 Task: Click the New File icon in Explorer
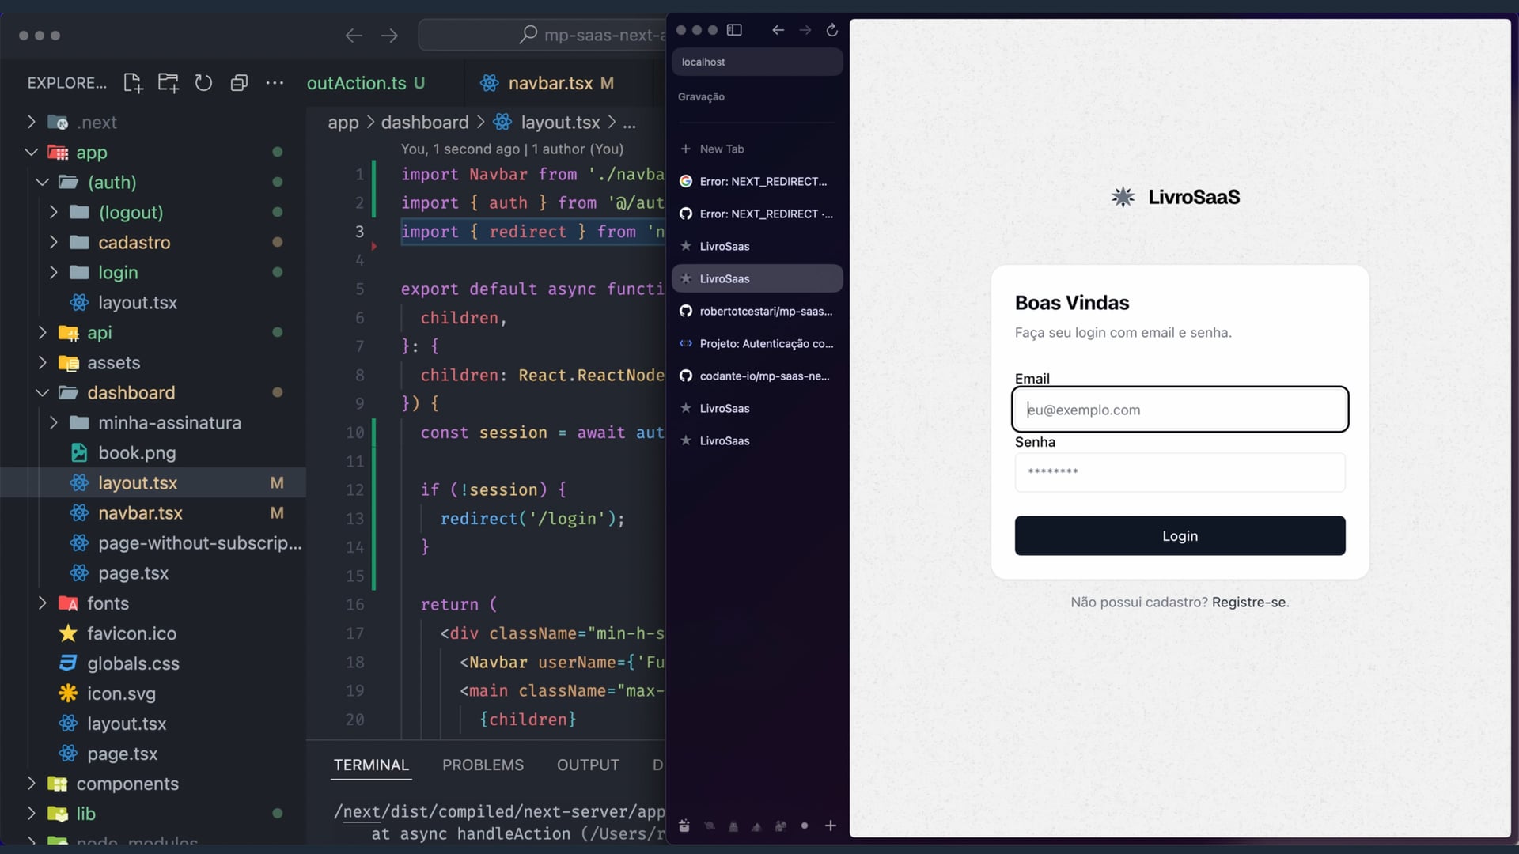[133, 83]
